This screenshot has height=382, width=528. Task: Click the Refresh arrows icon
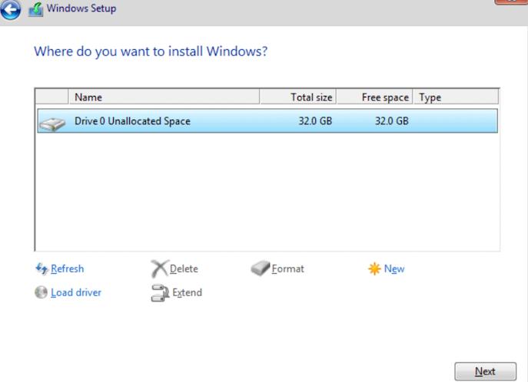42,268
